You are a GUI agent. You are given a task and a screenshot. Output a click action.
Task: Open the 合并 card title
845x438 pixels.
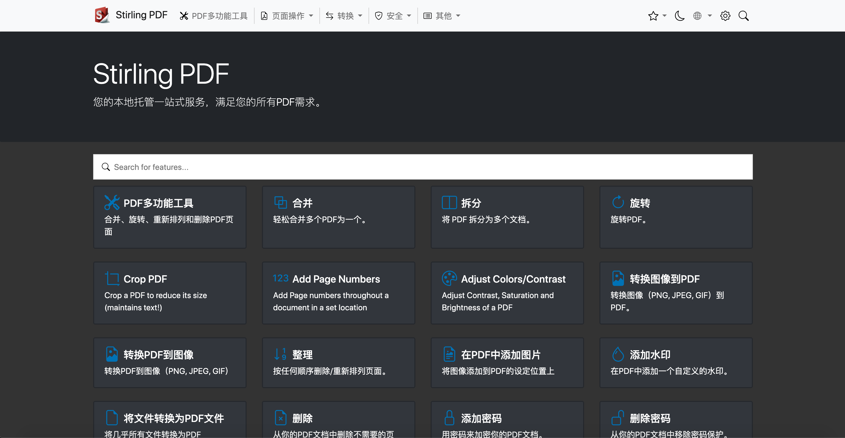pos(302,203)
